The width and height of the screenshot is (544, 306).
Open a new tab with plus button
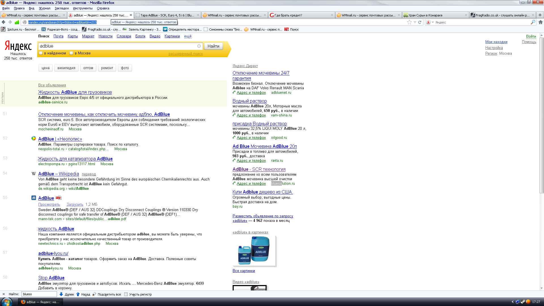click(540, 15)
